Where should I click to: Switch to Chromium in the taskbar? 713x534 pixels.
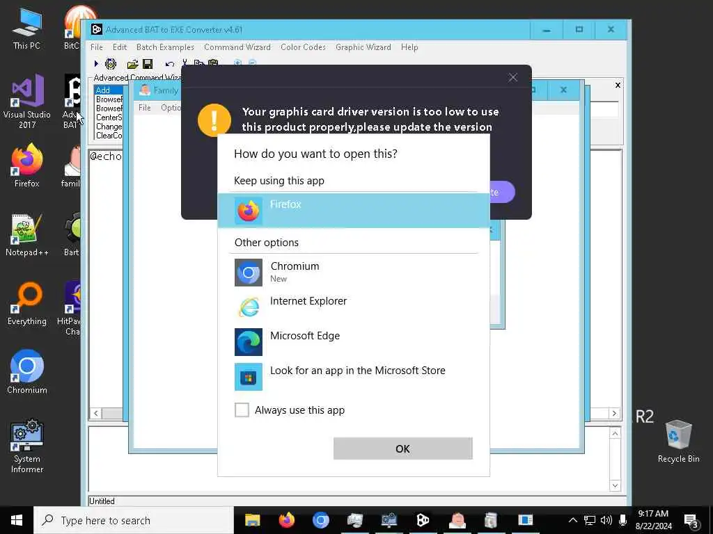click(x=320, y=520)
